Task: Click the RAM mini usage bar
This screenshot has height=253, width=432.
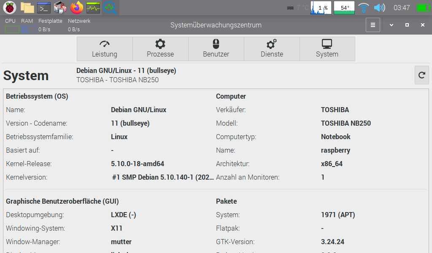Action: click(x=29, y=30)
